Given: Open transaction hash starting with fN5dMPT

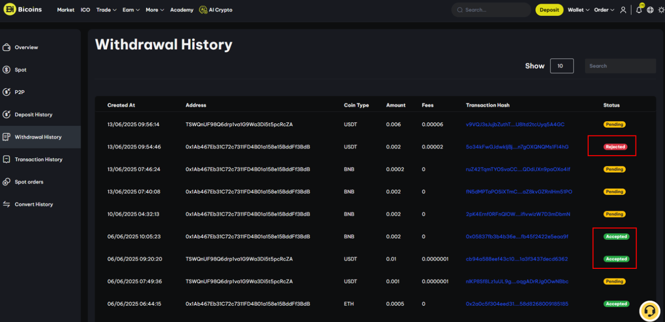Looking at the screenshot, I should [x=519, y=192].
